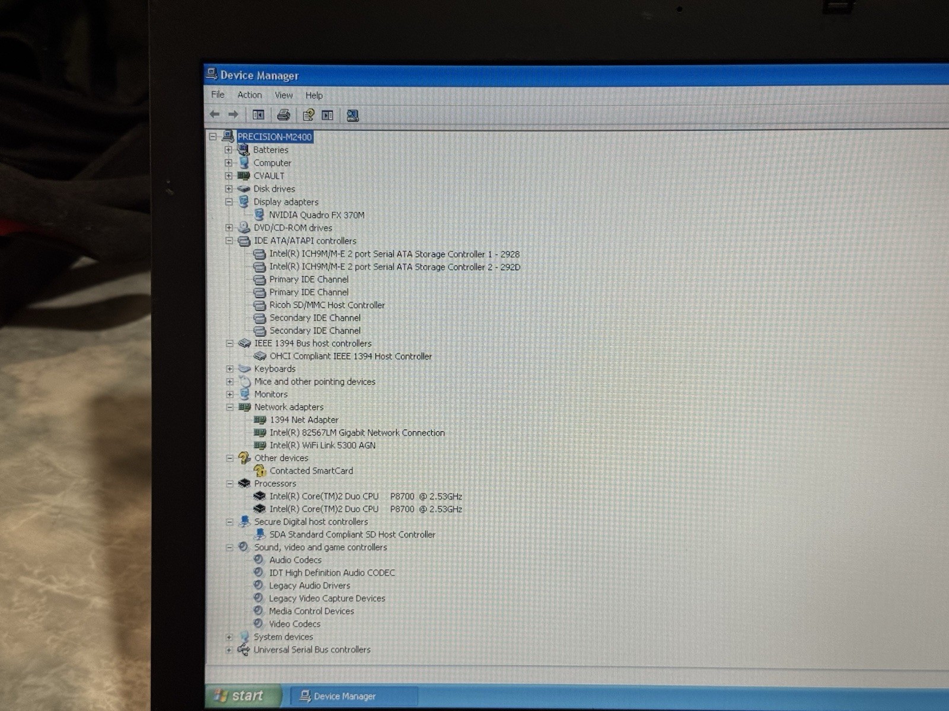The width and height of the screenshot is (949, 711).
Task: Click the System devices category icon
Action: [x=244, y=637]
